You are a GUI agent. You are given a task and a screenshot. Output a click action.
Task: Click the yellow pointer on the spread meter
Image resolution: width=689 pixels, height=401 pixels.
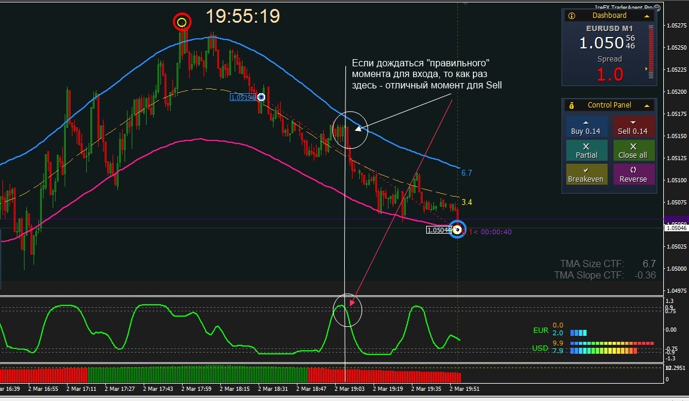pos(646,69)
